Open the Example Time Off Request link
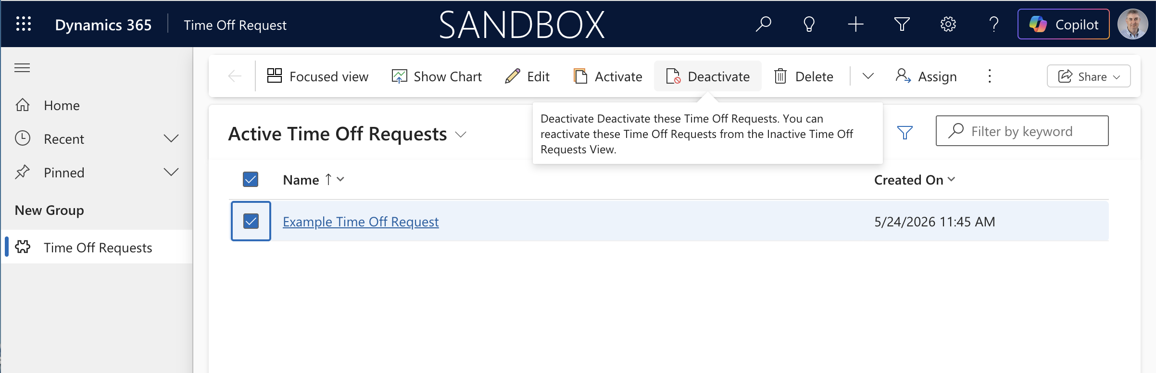The height and width of the screenshot is (373, 1156). point(361,222)
